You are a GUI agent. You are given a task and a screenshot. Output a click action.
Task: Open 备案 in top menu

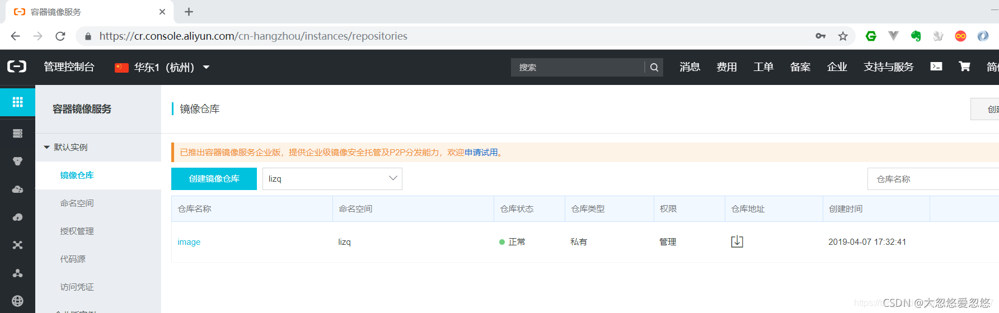800,67
